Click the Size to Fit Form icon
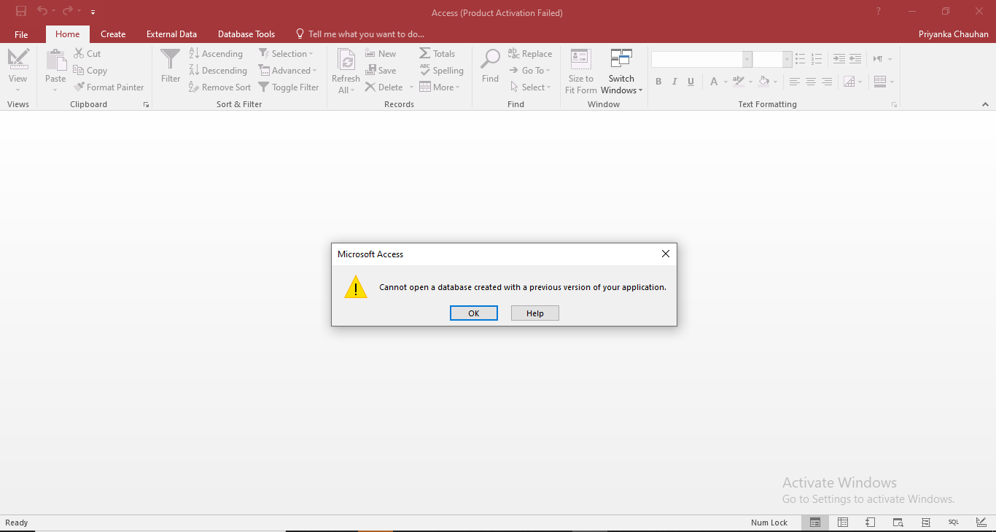Image resolution: width=996 pixels, height=532 pixels. [x=580, y=60]
